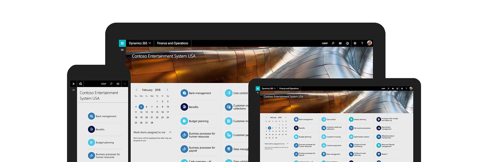Collapse Work items assigned to me on large tablet
Screen dimensions: 488x162
[170, 132]
